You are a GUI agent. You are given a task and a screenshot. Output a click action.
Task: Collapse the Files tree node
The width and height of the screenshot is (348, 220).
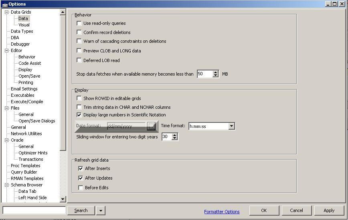pyautogui.click(x=7, y=108)
